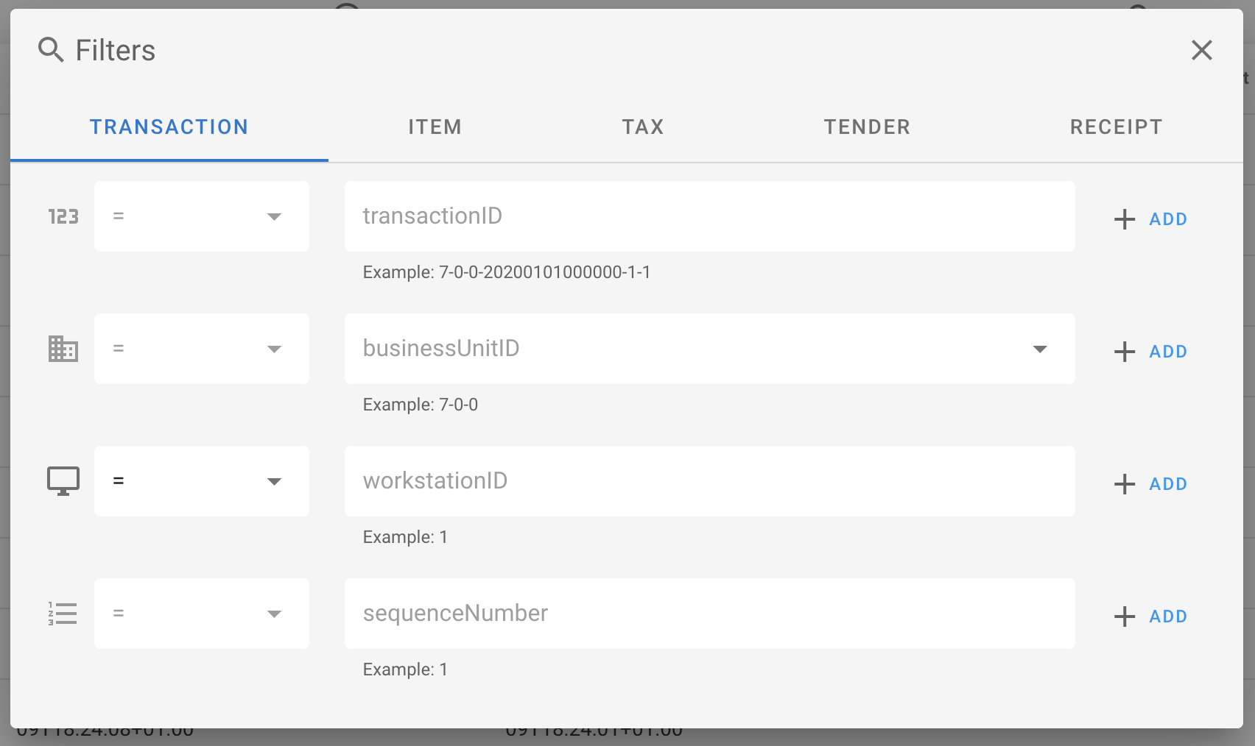1255x746 pixels.
Task: Open the equals operator dropdown for transactionID
Action: (201, 216)
